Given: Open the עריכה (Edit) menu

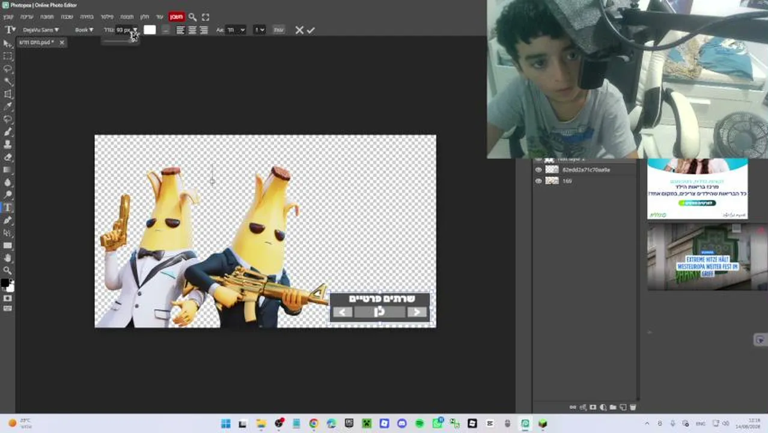Looking at the screenshot, I should [x=27, y=17].
